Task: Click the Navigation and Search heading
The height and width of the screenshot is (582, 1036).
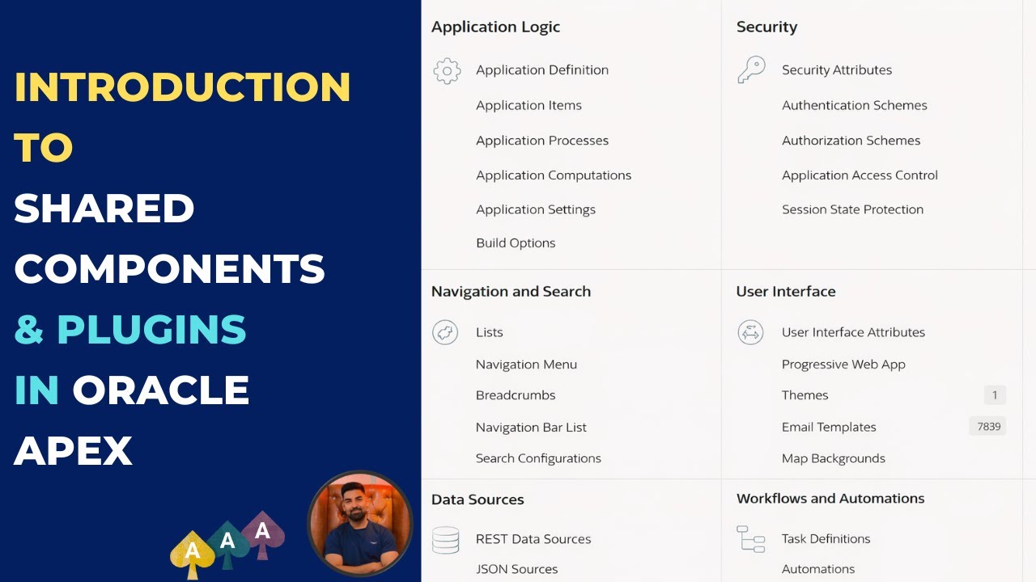Action: click(511, 292)
